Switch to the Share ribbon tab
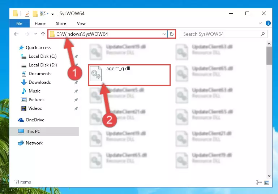Screen dimensions: 278x194 [61, 23]
